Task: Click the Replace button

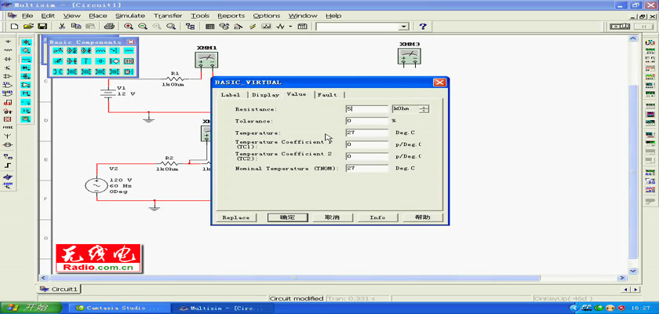Action: (x=236, y=217)
